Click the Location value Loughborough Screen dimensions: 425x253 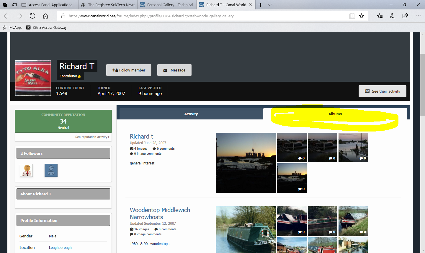click(60, 248)
